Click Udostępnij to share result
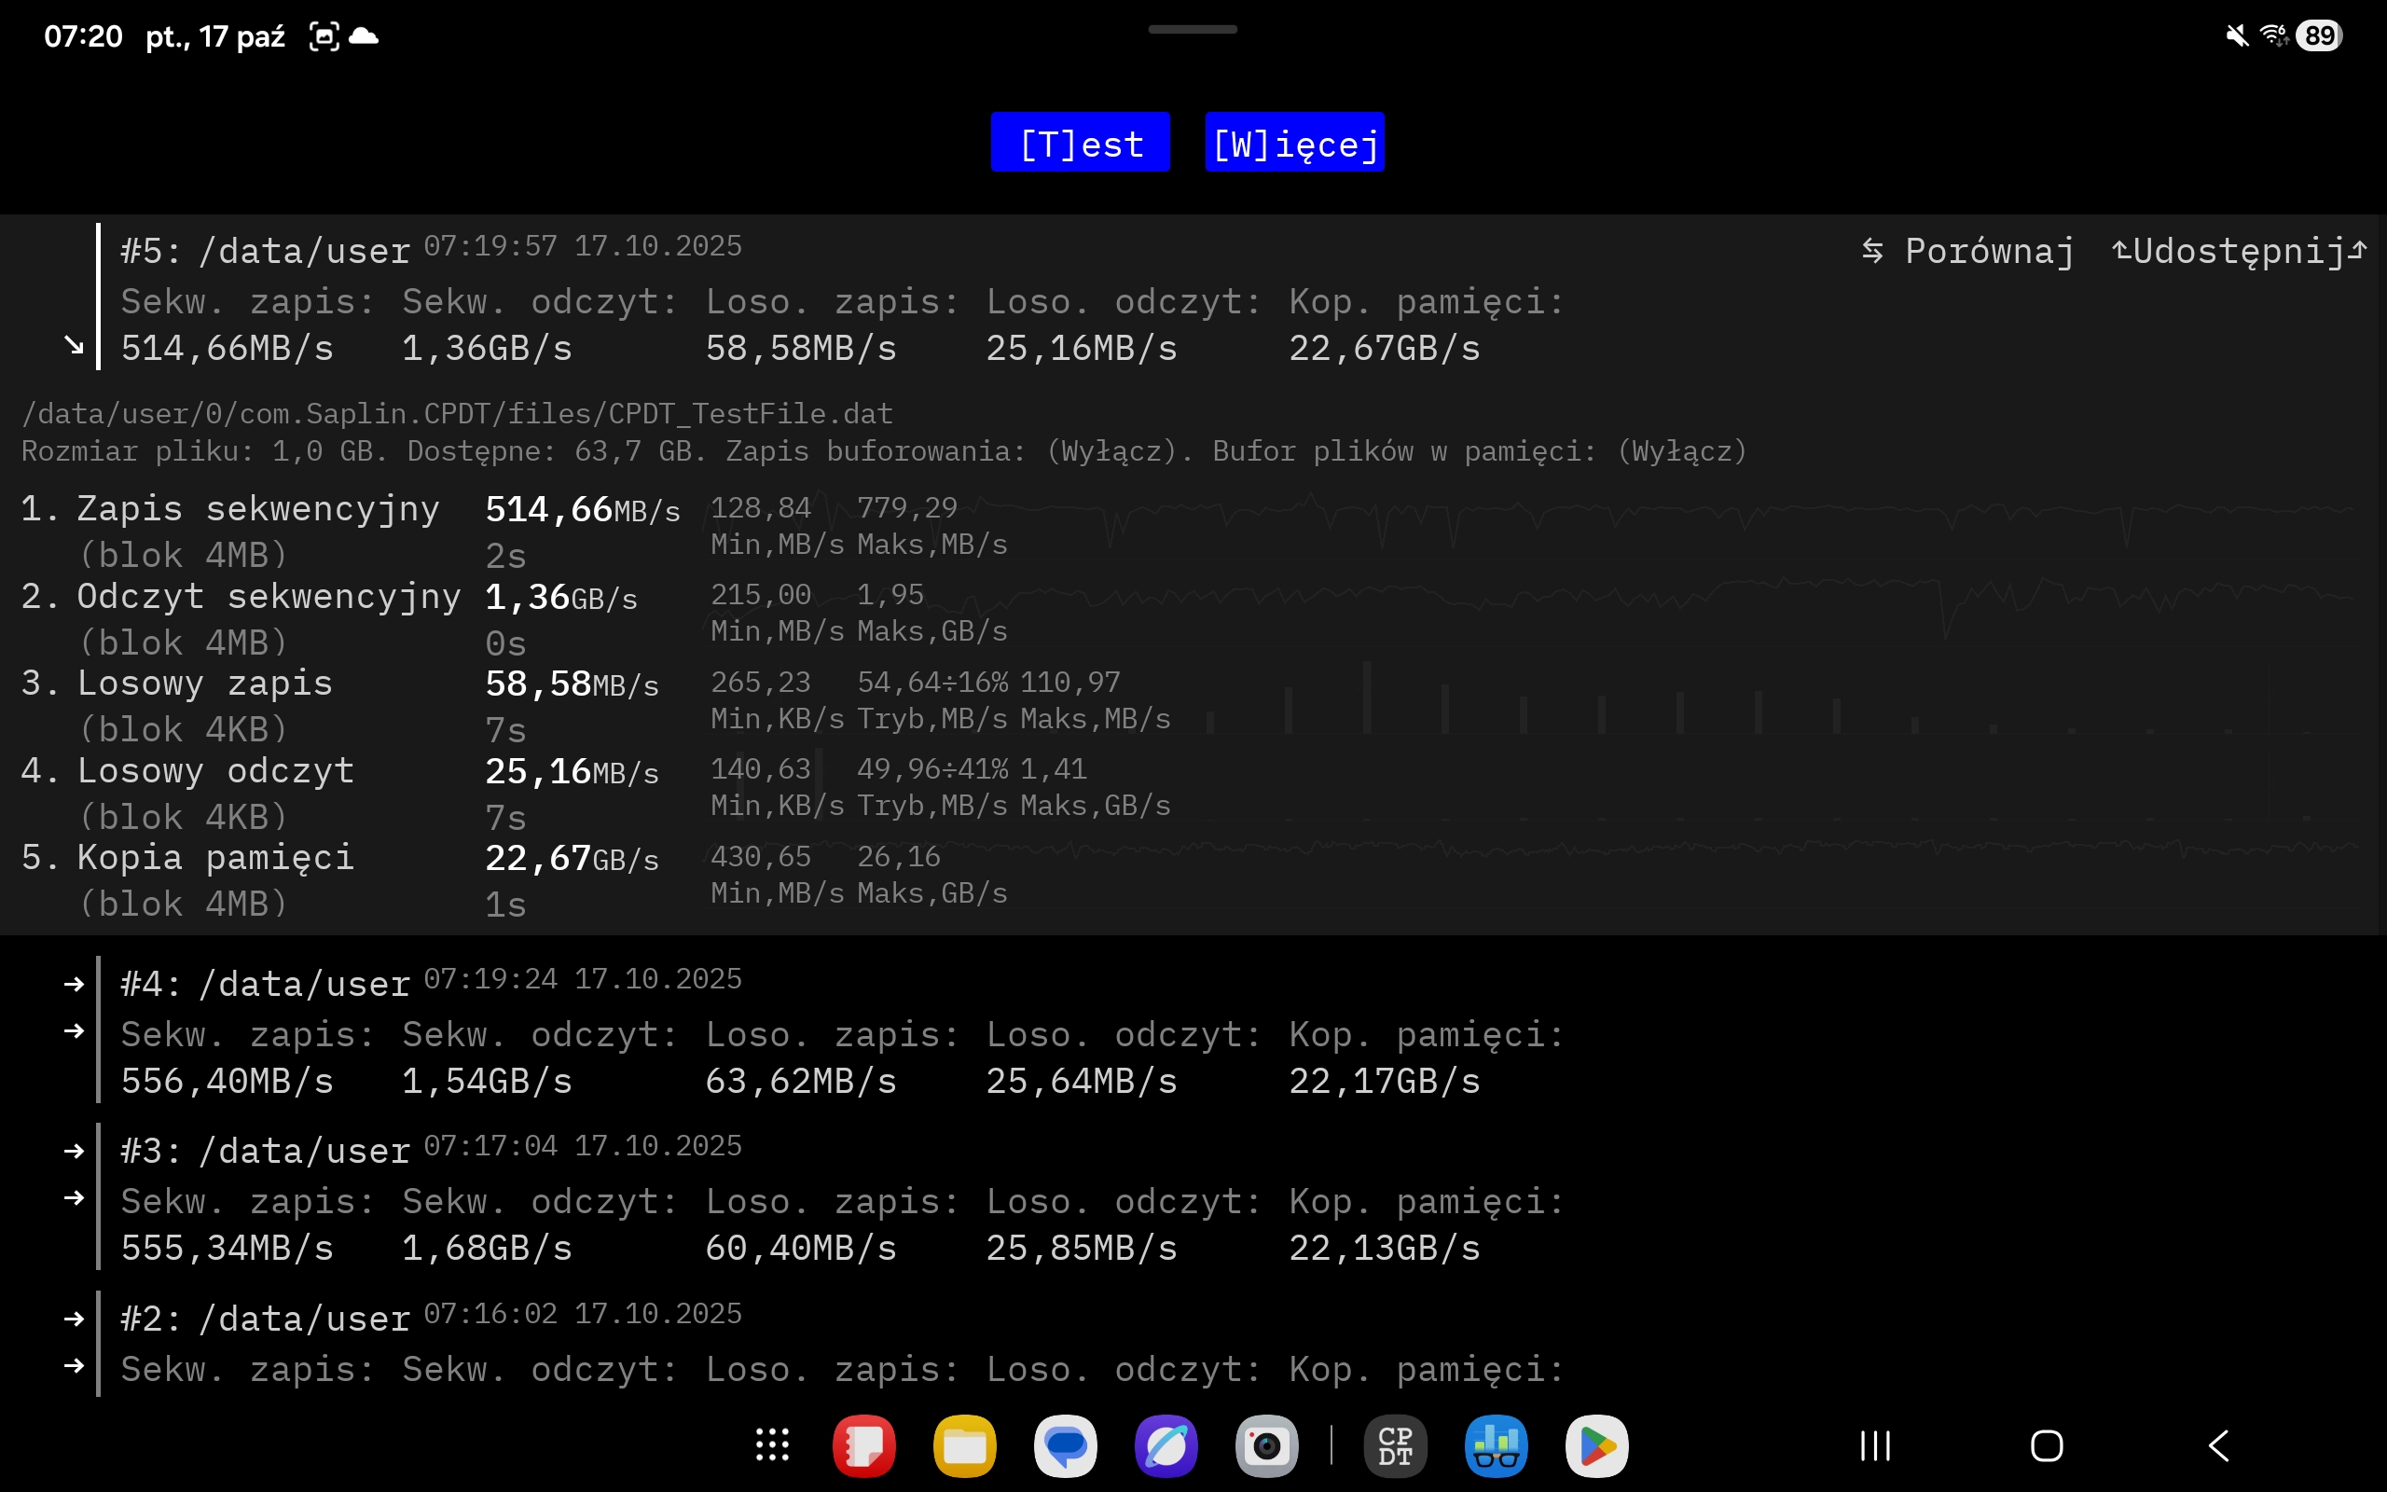Image resolution: width=2387 pixels, height=1492 pixels. click(x=2238, y=252)
